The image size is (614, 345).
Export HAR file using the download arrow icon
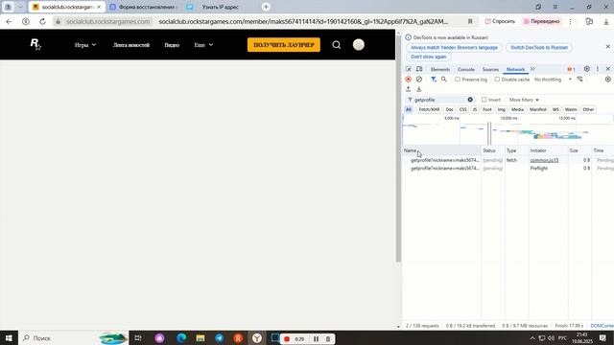[x=418, y=89]
